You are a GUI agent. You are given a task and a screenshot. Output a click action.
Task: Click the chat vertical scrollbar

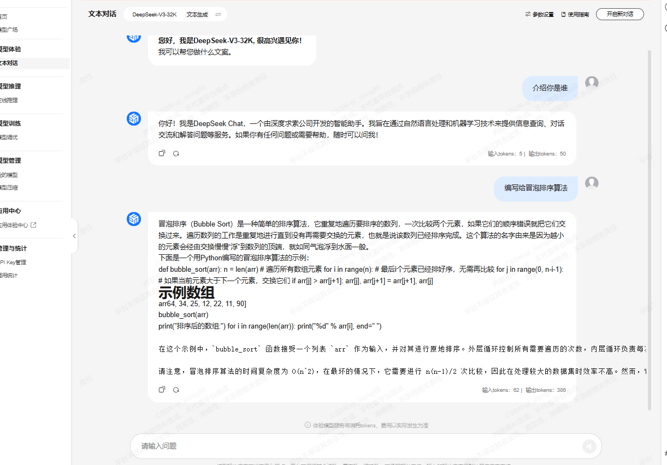650,229
